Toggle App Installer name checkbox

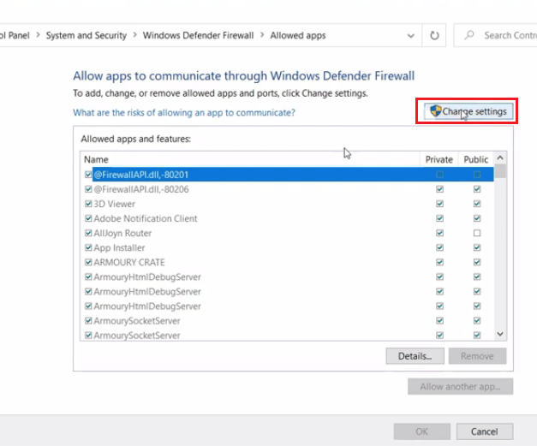click(x=88, y=247)
